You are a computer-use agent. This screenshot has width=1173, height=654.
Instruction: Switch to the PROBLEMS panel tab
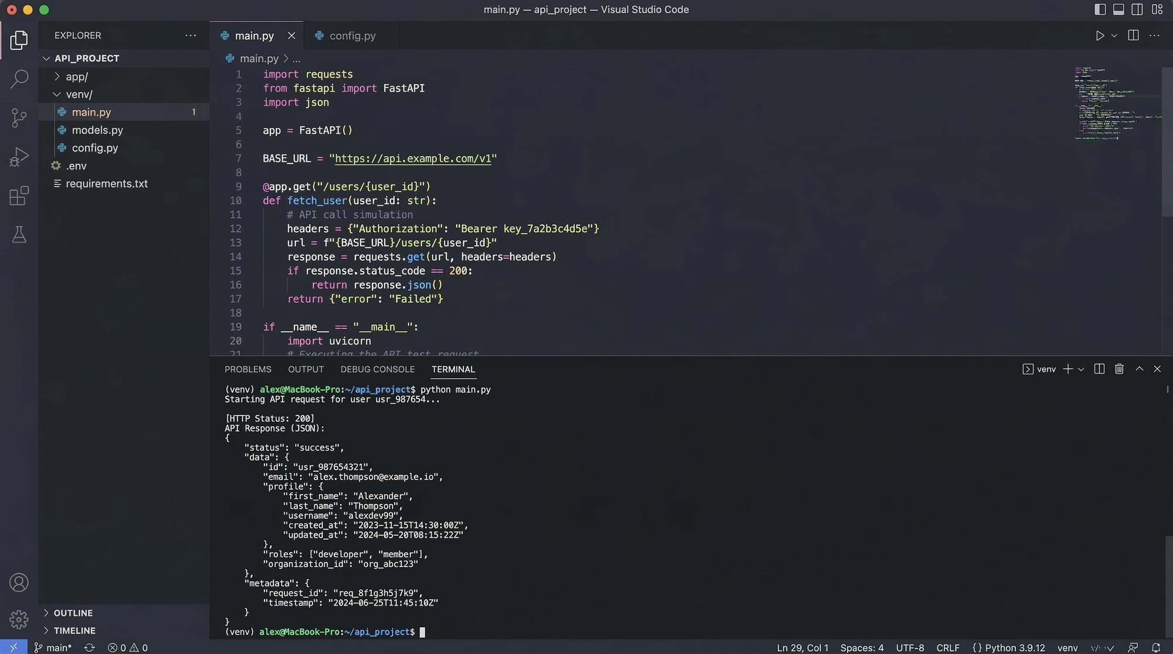pos(248,369)
